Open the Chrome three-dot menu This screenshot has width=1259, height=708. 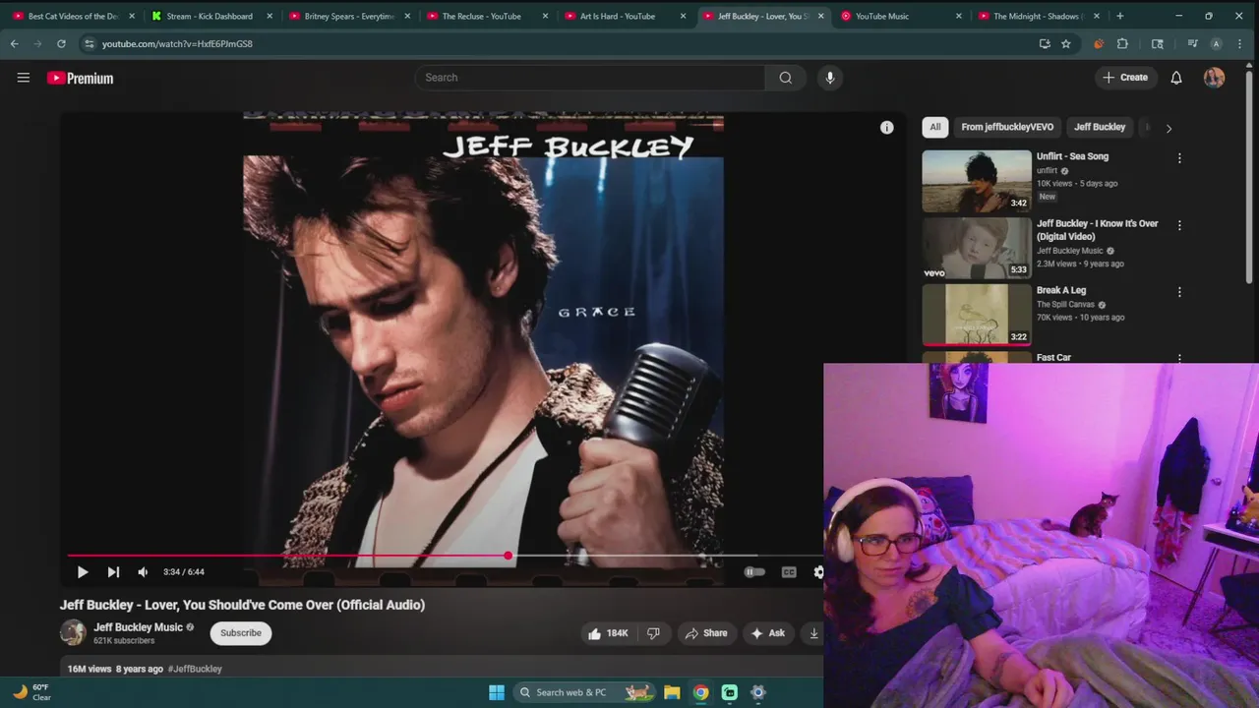(1239, 44)
